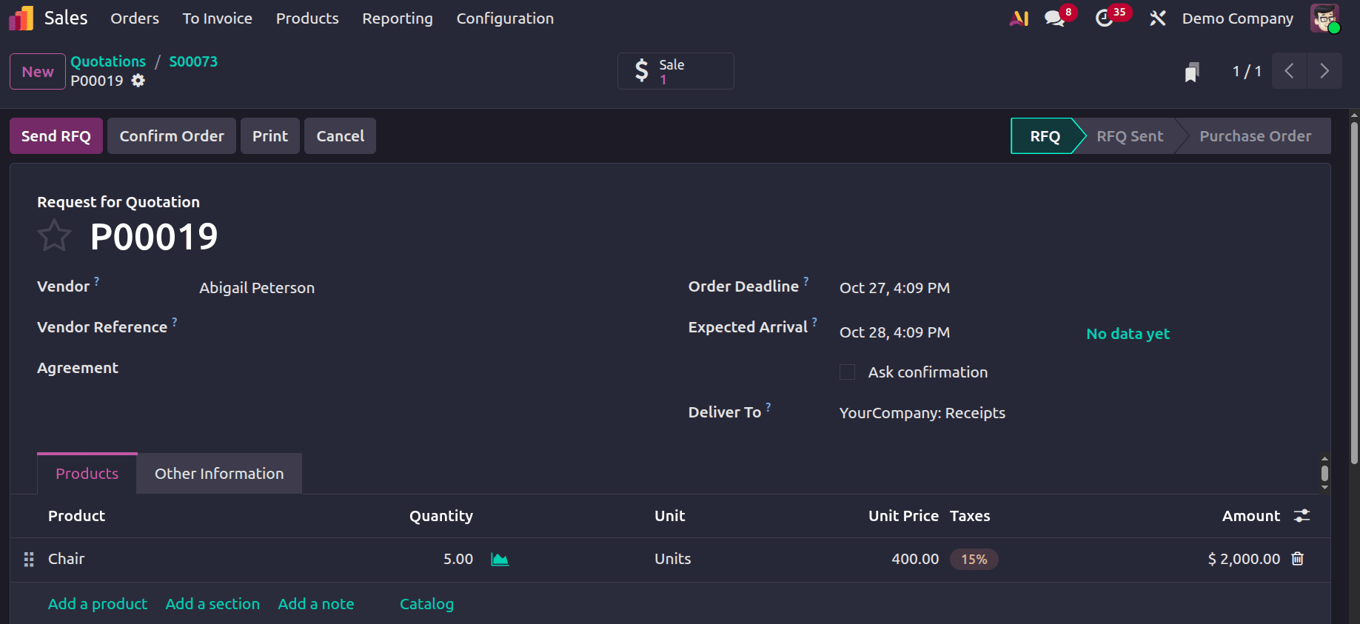The width and height of the screenshot is (1360, 624).
Task: Switch to the Other Information tab
Action: [219, 474]
